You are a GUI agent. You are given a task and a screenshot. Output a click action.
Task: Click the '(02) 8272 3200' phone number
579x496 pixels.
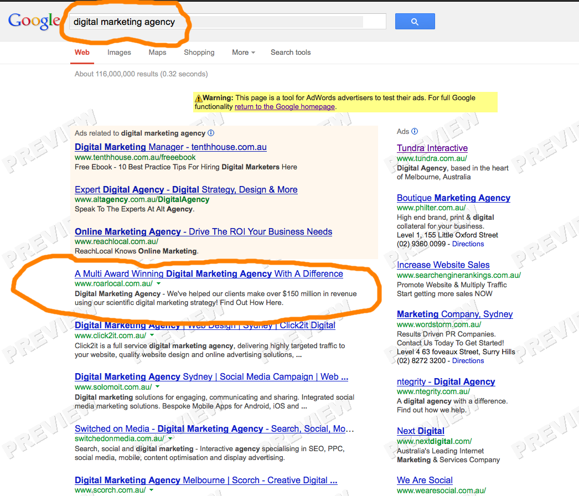point(421,360)
